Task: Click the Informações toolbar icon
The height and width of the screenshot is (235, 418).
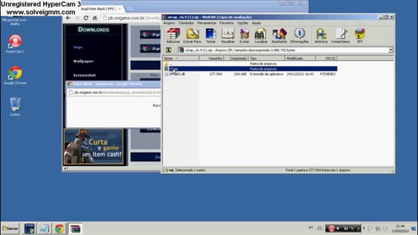Action: (299, 36)
